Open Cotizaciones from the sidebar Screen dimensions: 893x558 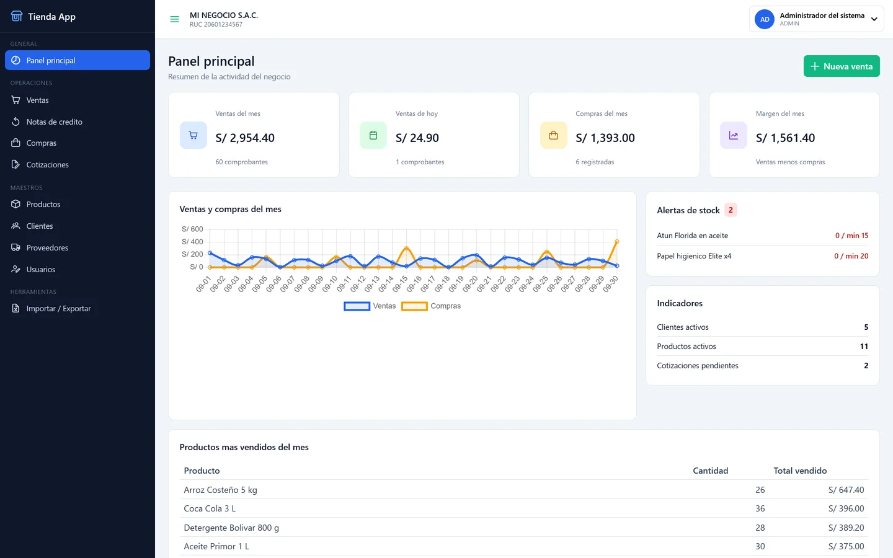coord(78,164)
